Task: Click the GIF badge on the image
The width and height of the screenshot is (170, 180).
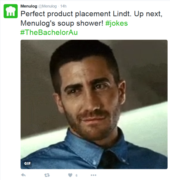Action: 28,163
